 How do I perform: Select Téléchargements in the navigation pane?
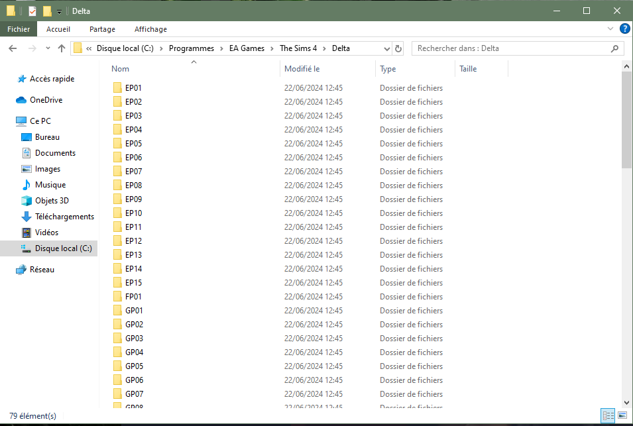click(x=64, y=217)
